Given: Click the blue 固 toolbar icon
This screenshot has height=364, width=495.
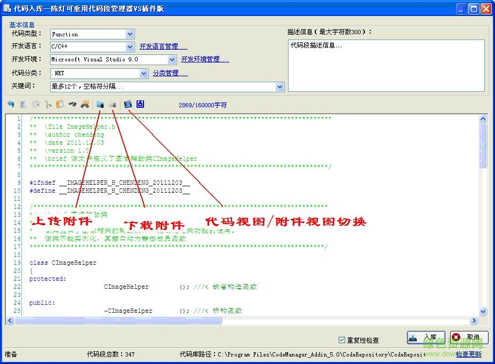Looking at the screenshot, I should [x=140, y=104].
